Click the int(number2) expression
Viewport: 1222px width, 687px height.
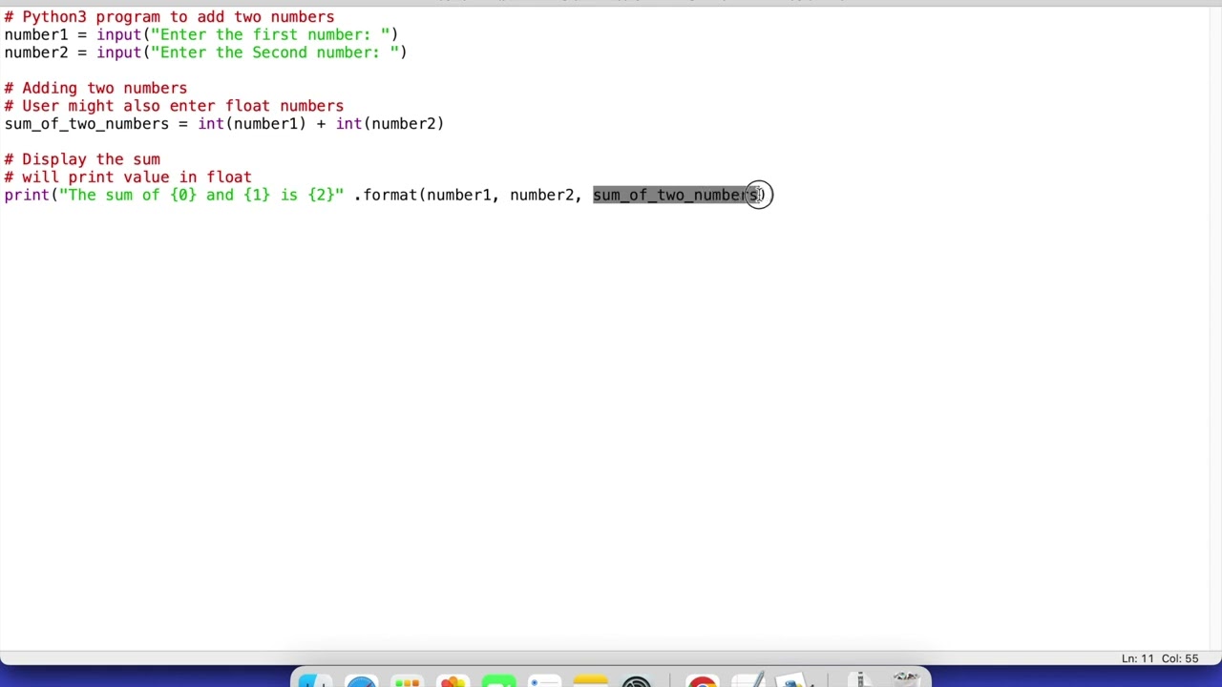click(390, 124)
